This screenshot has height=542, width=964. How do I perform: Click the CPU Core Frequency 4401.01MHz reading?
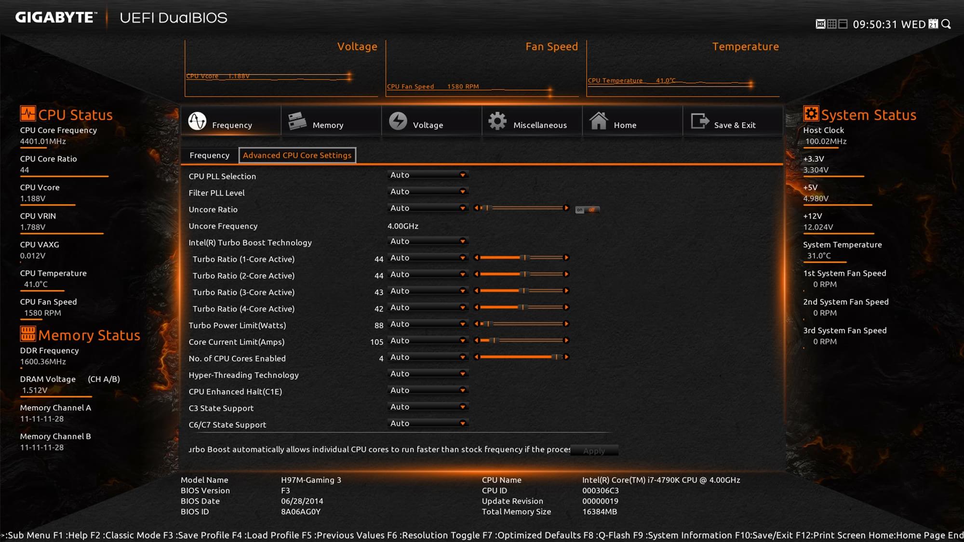tap(43, 141)
